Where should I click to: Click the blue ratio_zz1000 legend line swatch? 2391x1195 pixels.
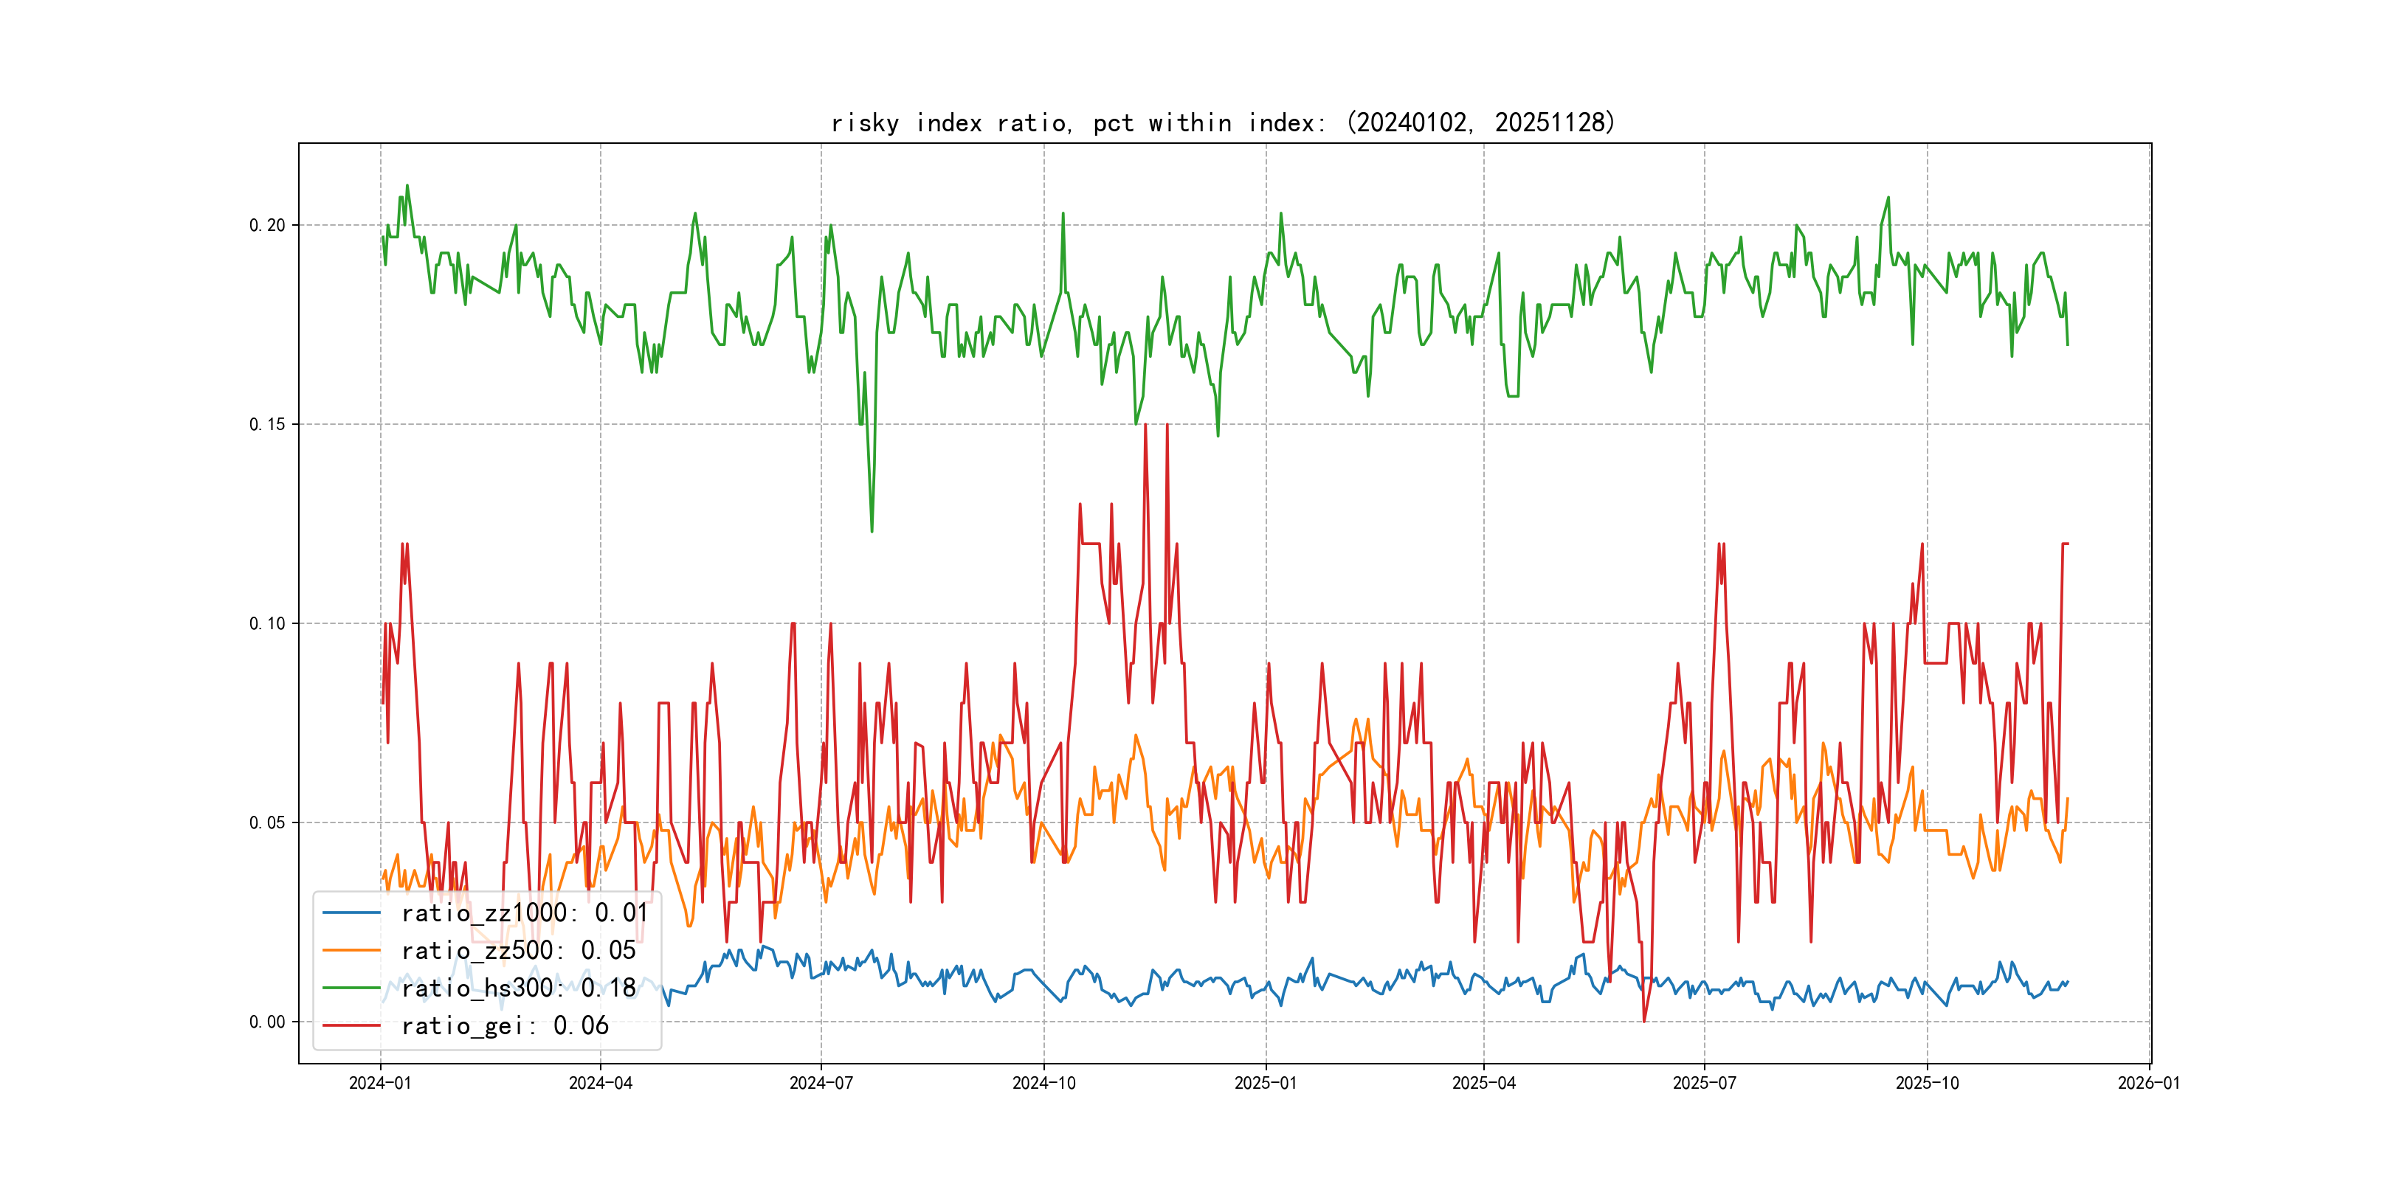click(x=351, y=913)
